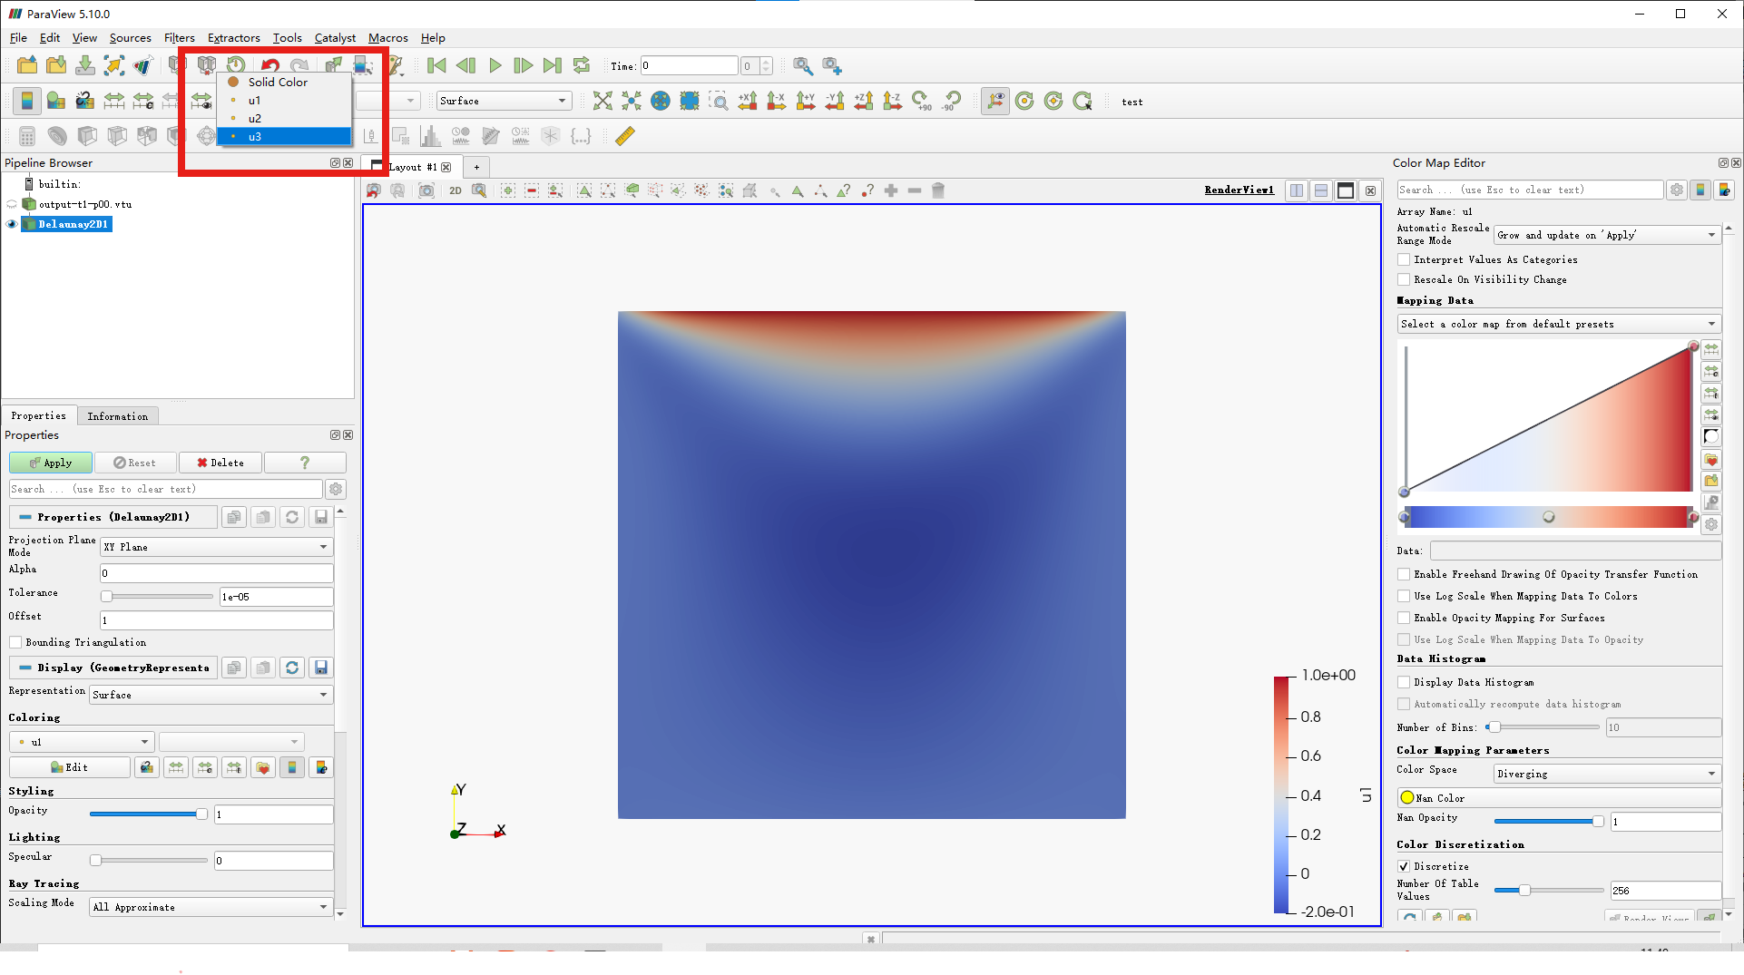Split render view horizontally
Viewport: 1744px width, 975px height.
[x=1298, y=190]
